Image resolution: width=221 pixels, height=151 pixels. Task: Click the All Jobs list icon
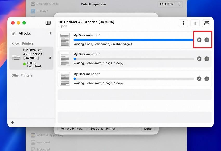point(14,33)
